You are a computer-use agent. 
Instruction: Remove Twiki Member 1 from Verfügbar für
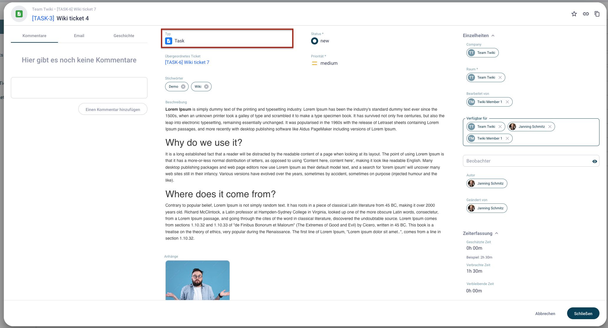(x=507, y=138)
